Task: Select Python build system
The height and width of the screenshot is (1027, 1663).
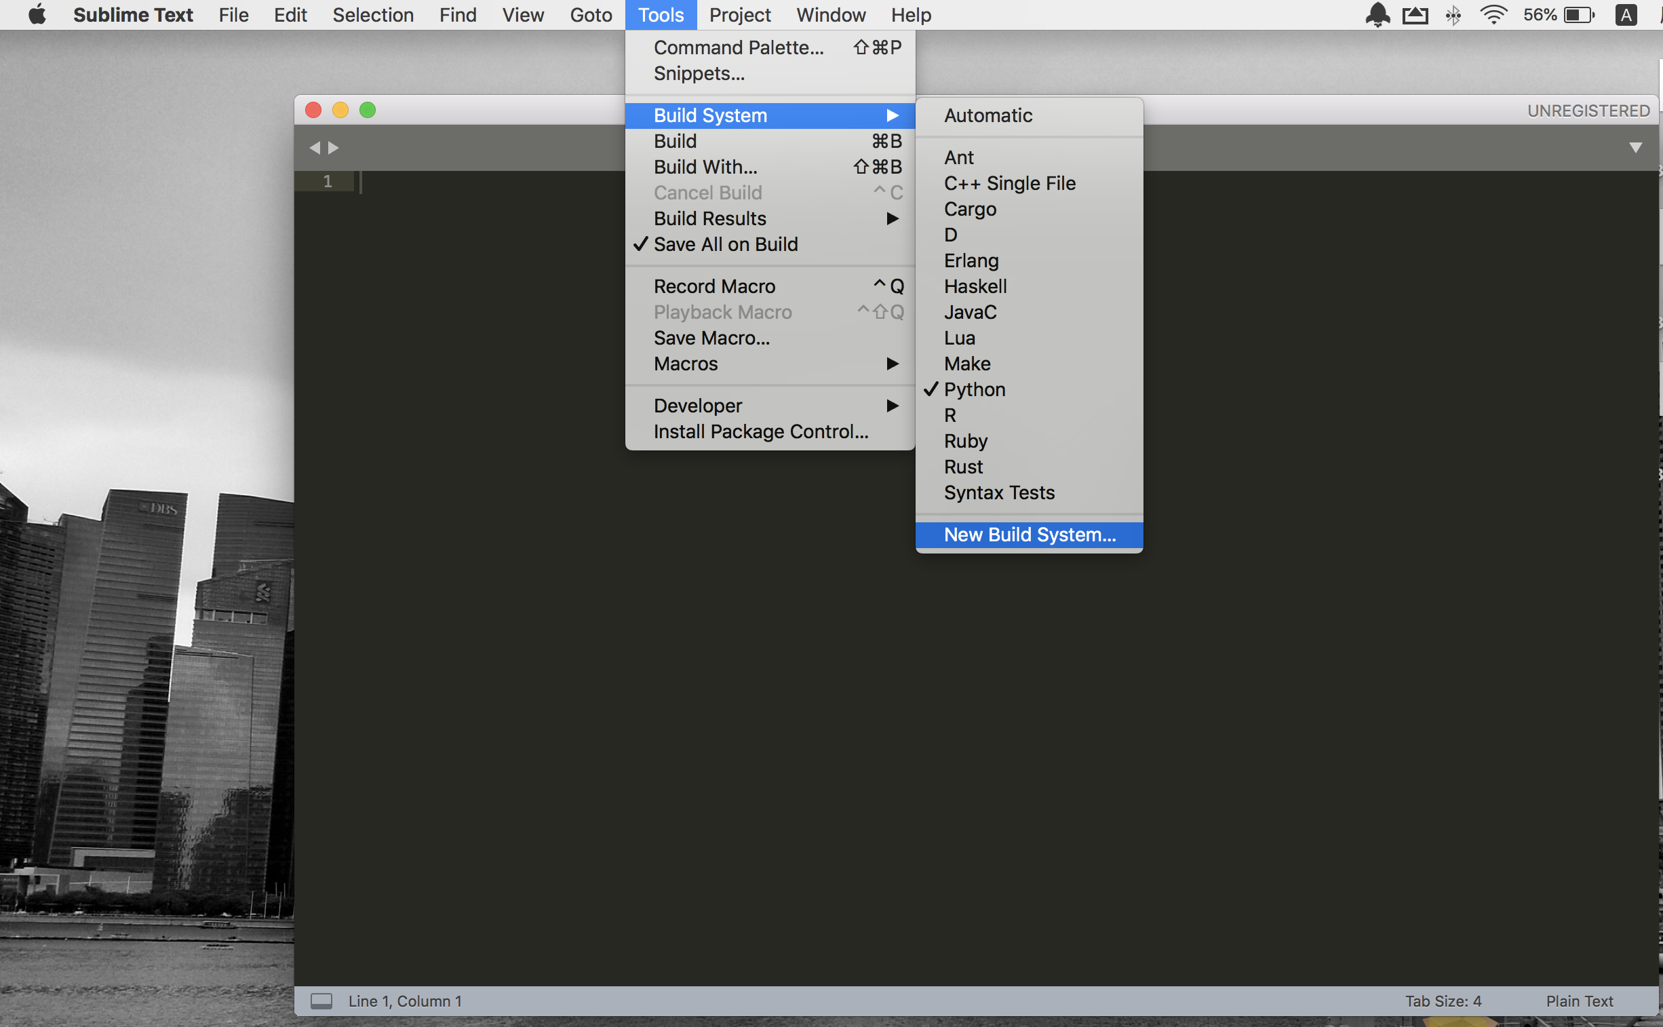Action: tap(1029, 389)
